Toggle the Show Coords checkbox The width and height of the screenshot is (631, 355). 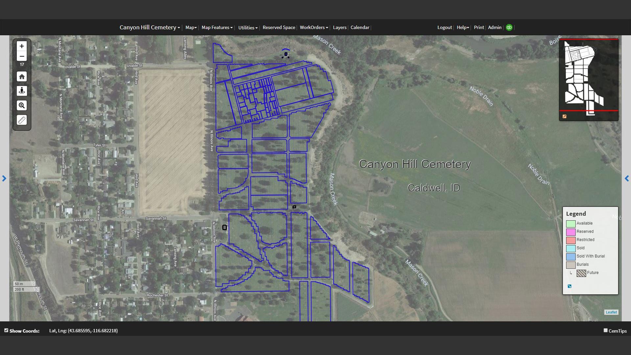point(6,330)
